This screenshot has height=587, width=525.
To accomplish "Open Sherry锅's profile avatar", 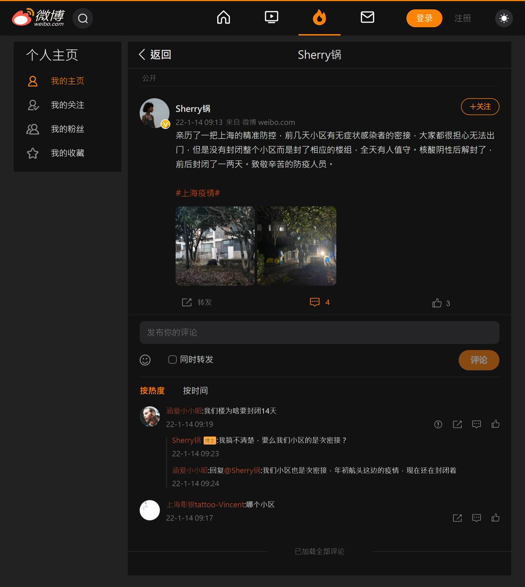I will (155, 113).
